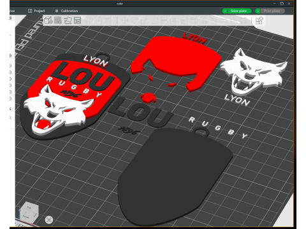Select the small red tongue piece on plate
The height and width of the screenshot is (229, 306).
(x=149, y=98)
